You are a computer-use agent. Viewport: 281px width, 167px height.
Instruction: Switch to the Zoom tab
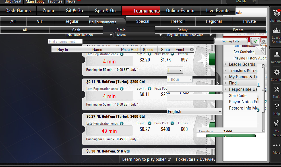tap(48, 11)
